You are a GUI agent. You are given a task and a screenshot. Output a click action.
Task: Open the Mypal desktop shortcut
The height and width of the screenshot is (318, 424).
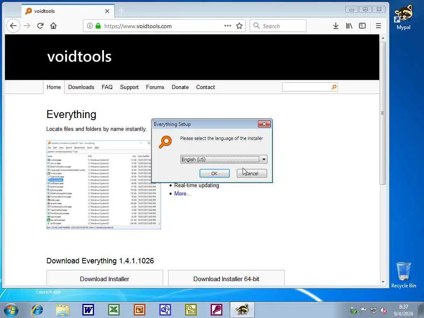pos(403,17)
